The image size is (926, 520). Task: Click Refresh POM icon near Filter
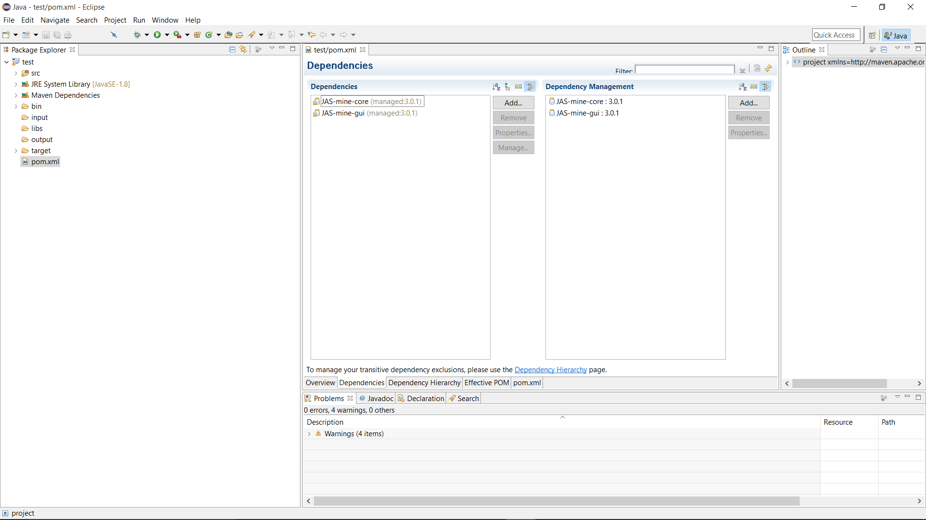point(768,68)
